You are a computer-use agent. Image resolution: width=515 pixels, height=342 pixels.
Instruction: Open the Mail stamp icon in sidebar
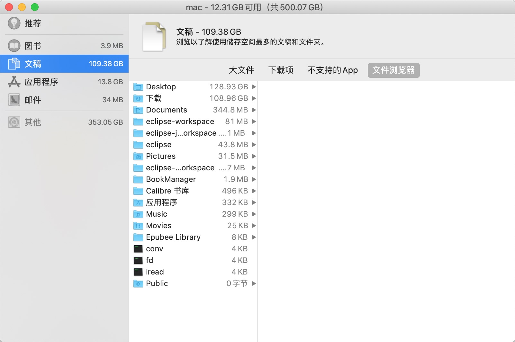(x=14, y=100)
